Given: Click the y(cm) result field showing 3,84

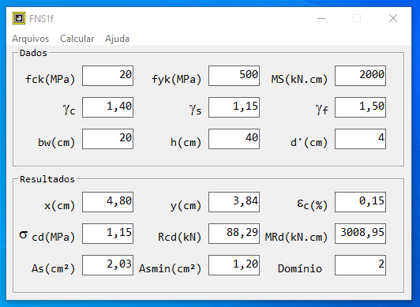Looking at the screenshot, I should [234, 202].
